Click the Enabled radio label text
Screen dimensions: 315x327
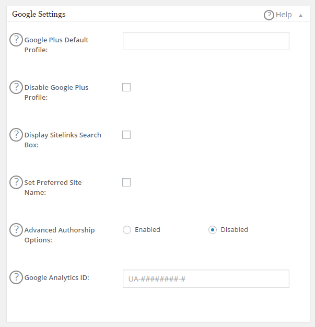pyautogui.click(x=147, y=229)
